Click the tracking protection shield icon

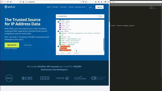coord(21,2)
